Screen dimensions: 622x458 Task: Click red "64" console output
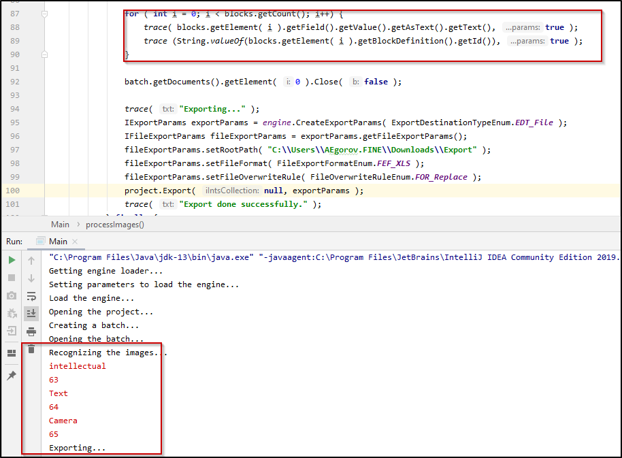54,407
